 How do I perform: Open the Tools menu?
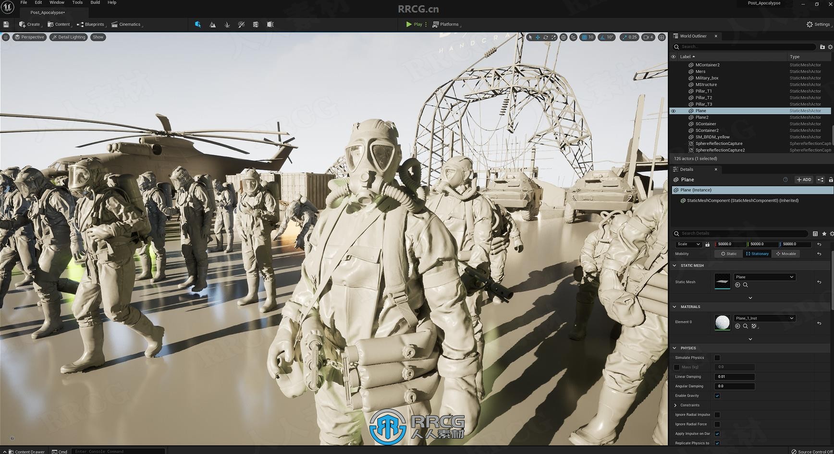pyautogui.click(x=77, y=2)
